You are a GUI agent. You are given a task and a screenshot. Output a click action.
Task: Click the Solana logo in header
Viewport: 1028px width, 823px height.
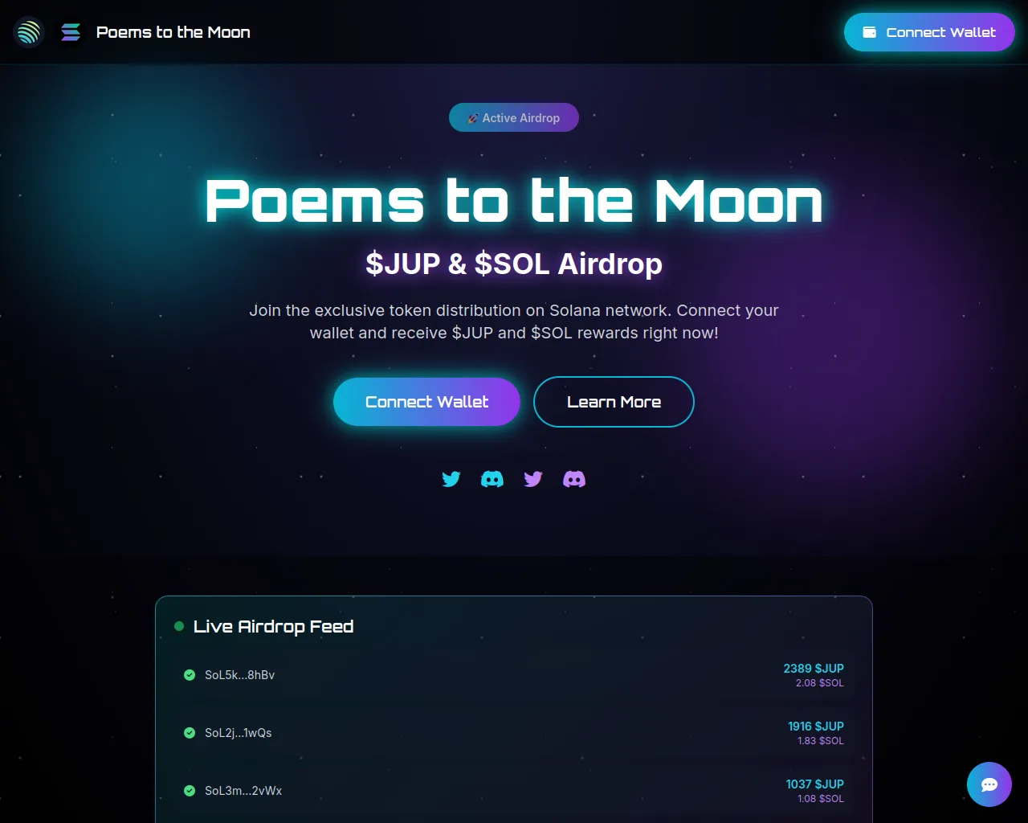tap(71, 32)
